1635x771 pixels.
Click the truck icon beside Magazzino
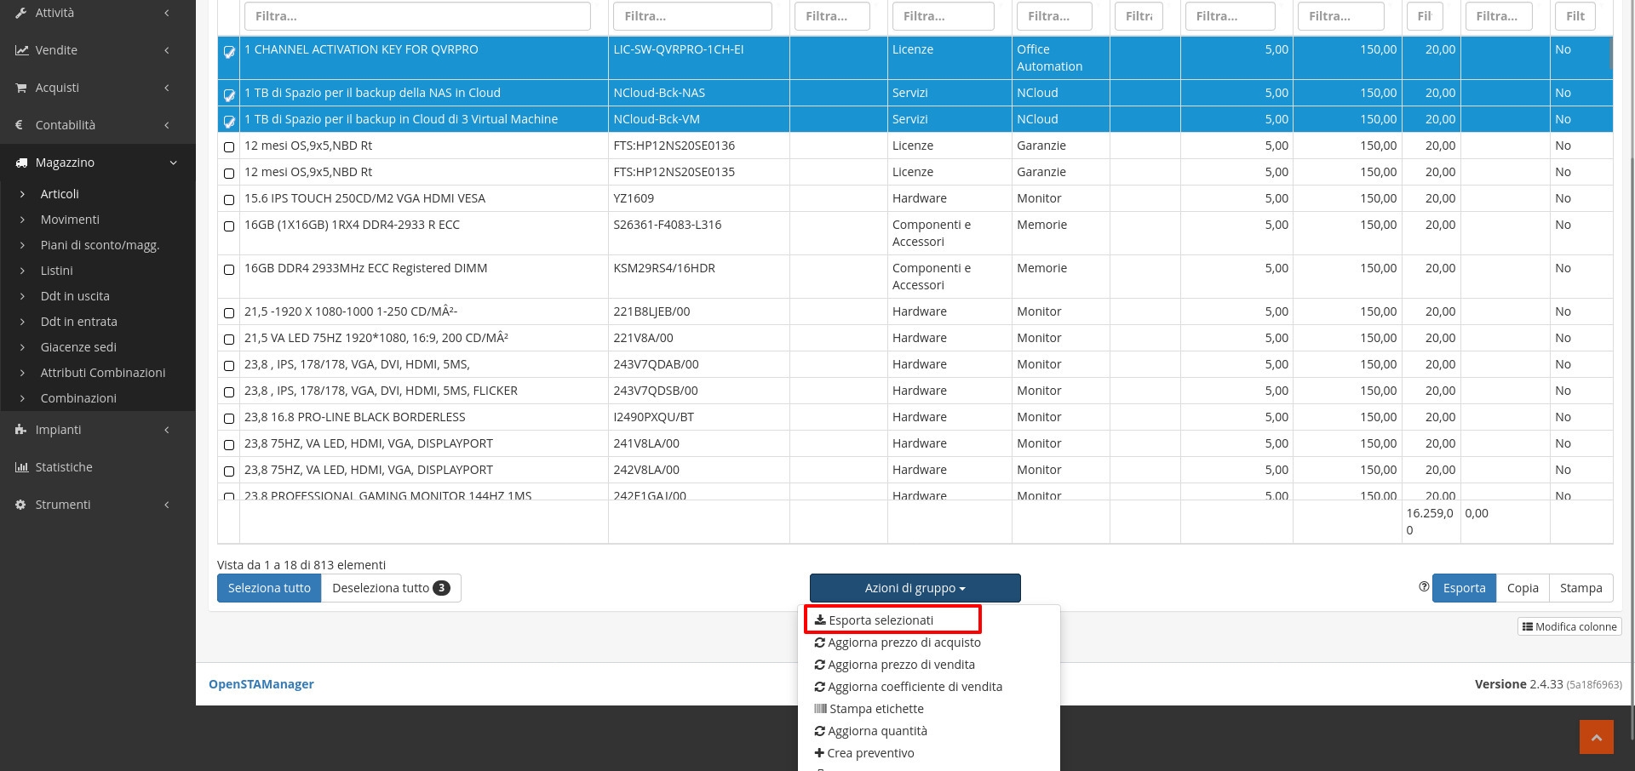click(21, 163)
